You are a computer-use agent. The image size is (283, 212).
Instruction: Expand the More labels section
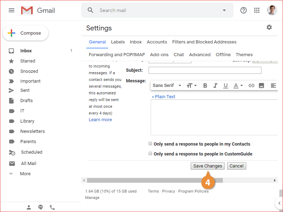[25, 174]
